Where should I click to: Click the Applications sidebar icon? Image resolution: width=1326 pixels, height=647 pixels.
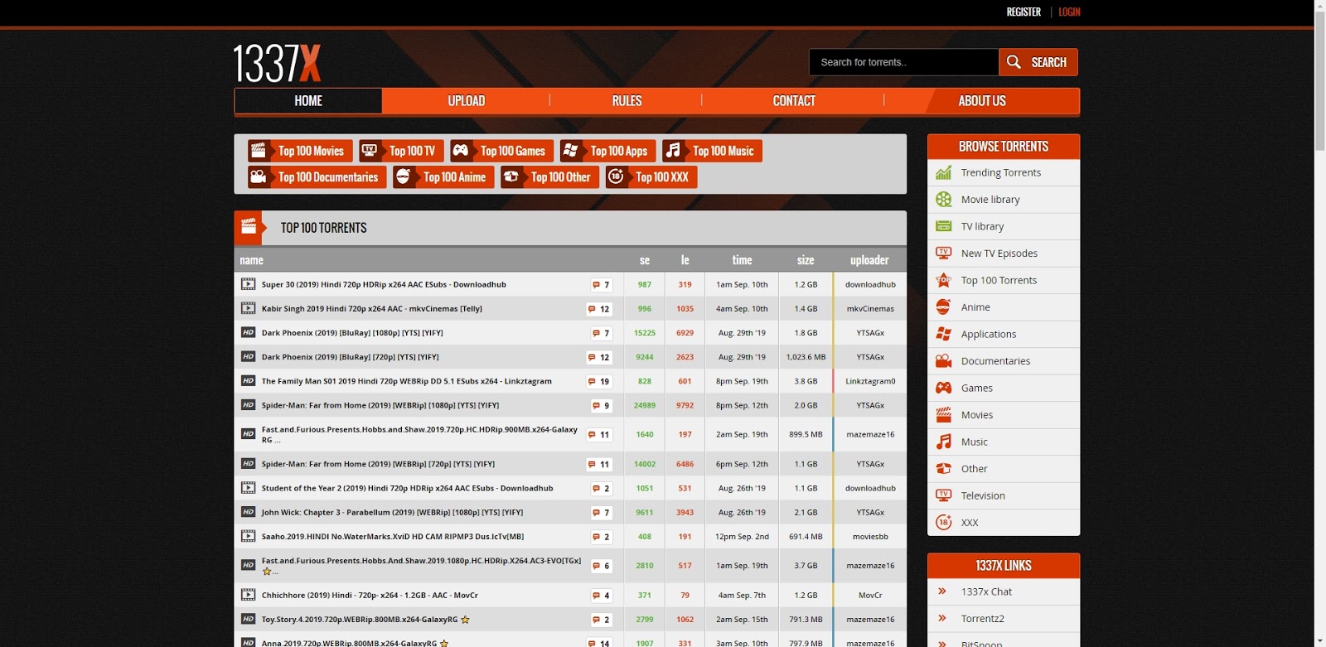943,334
